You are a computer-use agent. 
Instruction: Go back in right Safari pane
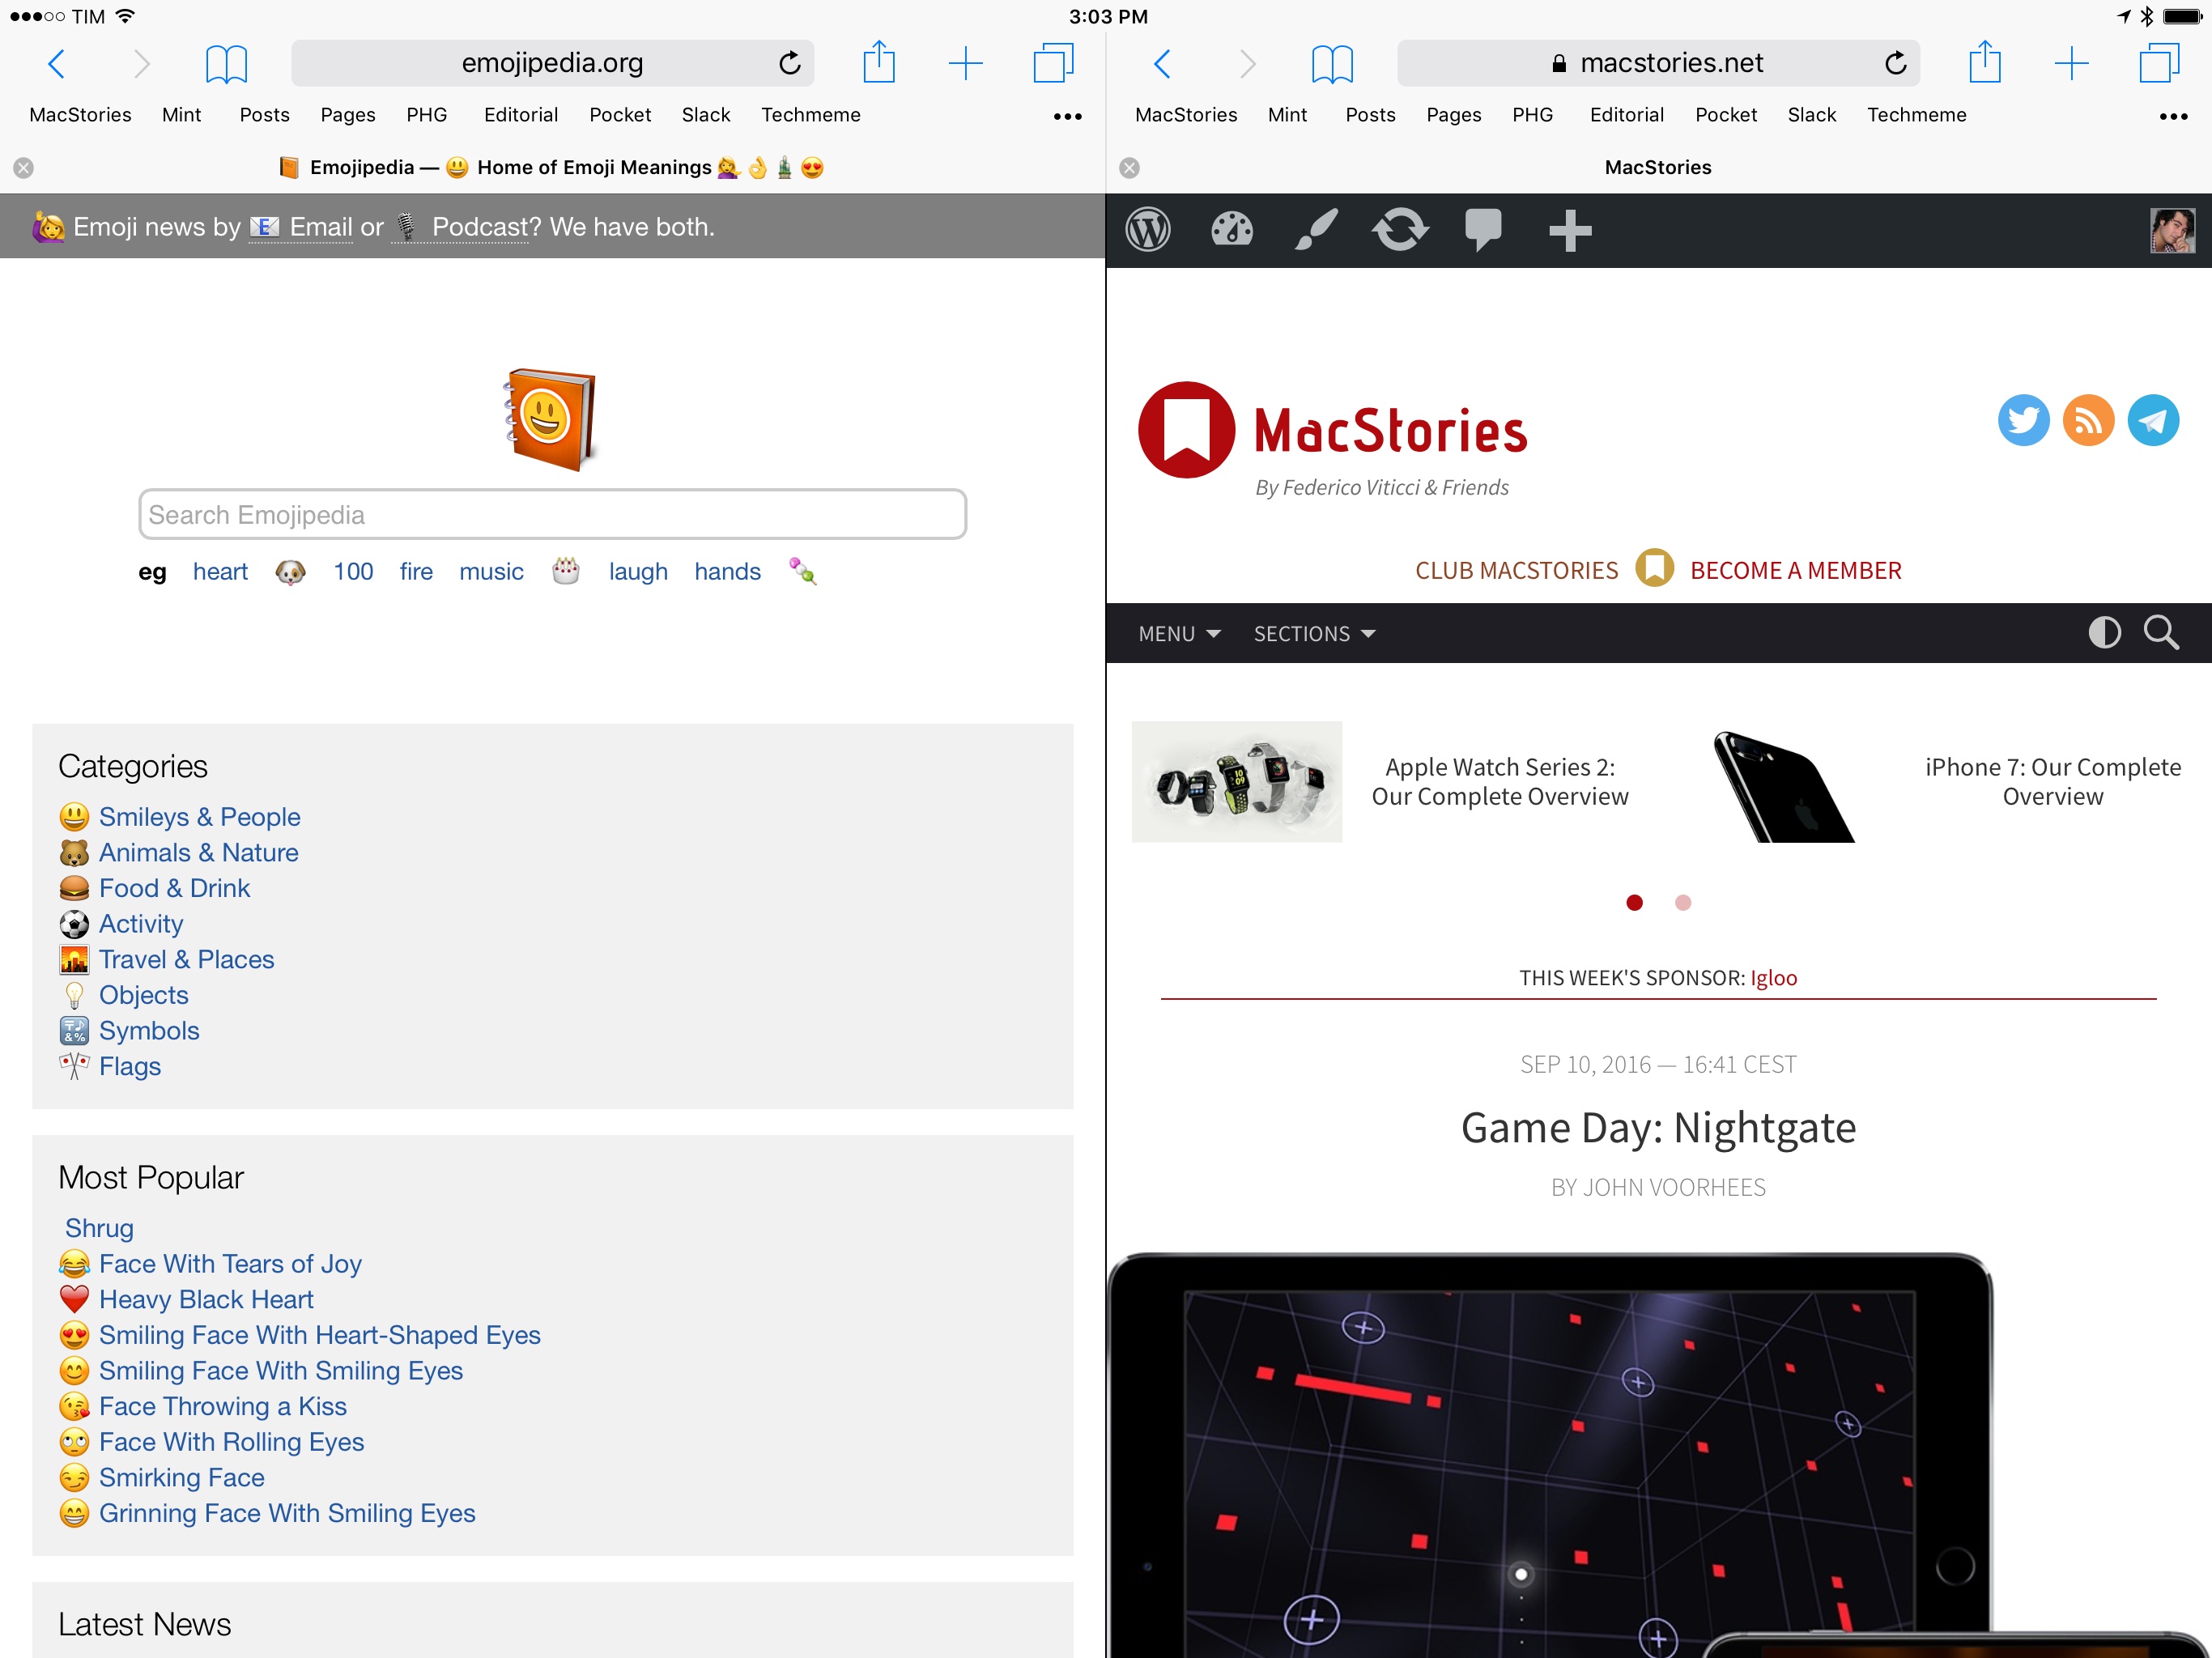pos(1162,64)
